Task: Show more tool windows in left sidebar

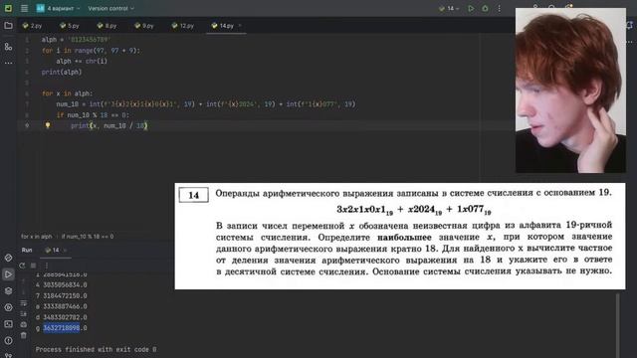Action: click(8, 63)
